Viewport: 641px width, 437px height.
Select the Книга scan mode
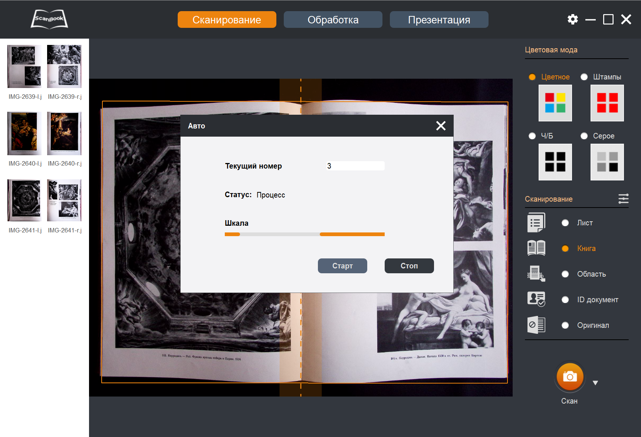pyautogui.click(x=565, y=248)
